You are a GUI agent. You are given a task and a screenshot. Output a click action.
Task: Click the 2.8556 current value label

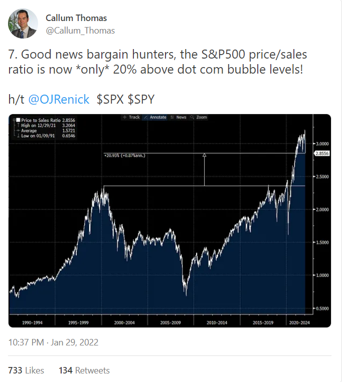coord(321,153)
